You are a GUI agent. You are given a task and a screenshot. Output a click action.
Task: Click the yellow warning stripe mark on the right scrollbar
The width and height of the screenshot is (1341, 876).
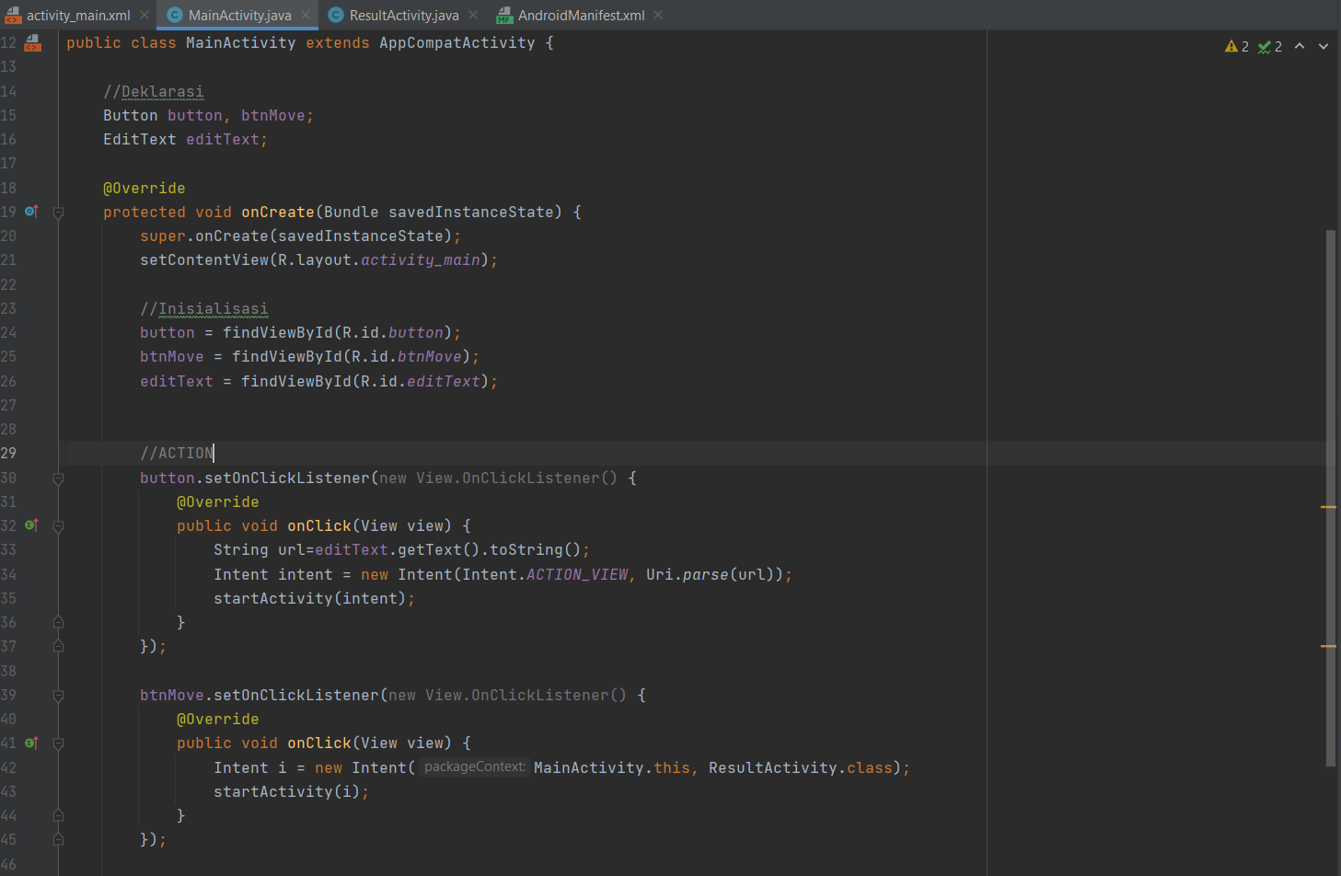pyautogui.click(x=1329, y=505)
